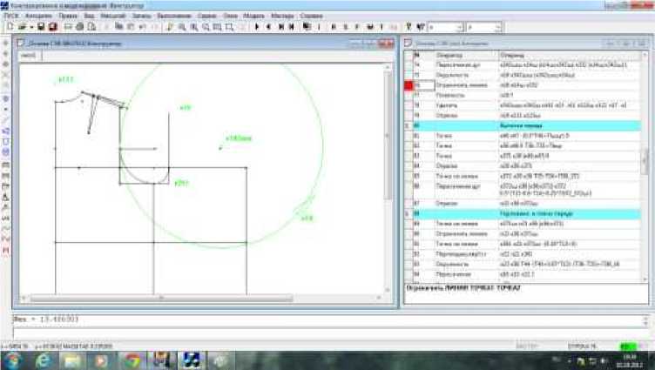Screen dimensions: 655x370
Task: Save using the black diskette icon
Action: click(41, 27)
